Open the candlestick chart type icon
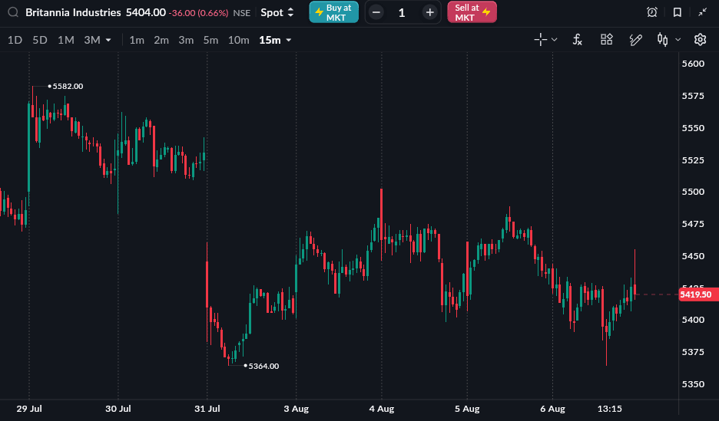This screenshot has width=719, height=421. [663, 40]
